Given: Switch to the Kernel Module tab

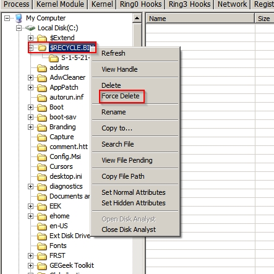Looking at the screenshot, I should pos(60,4).
